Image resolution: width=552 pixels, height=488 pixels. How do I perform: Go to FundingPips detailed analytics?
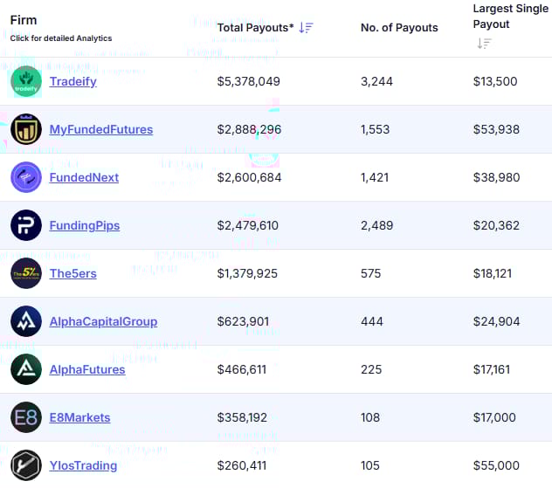tap(84, 225)
